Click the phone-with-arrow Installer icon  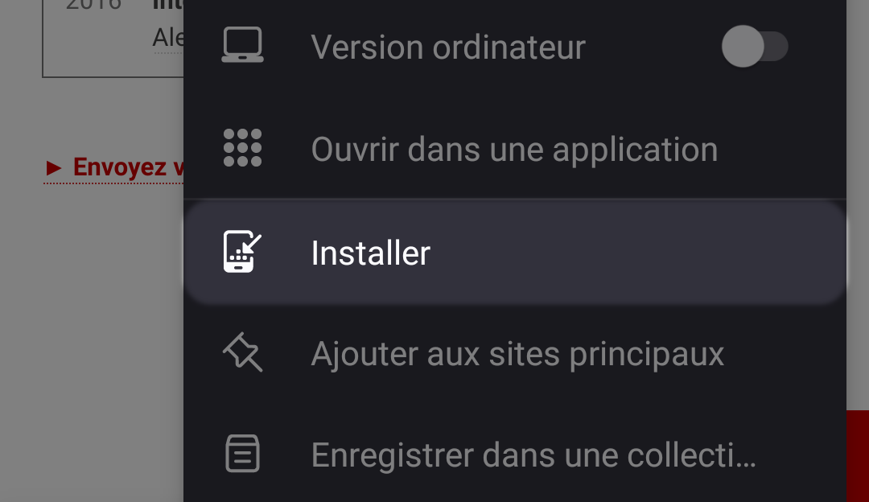tap(241, 251)
